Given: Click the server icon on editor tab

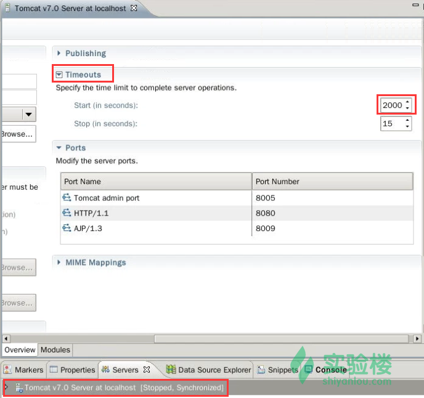Looking at the screenshot, I should (x=7, y=8).
